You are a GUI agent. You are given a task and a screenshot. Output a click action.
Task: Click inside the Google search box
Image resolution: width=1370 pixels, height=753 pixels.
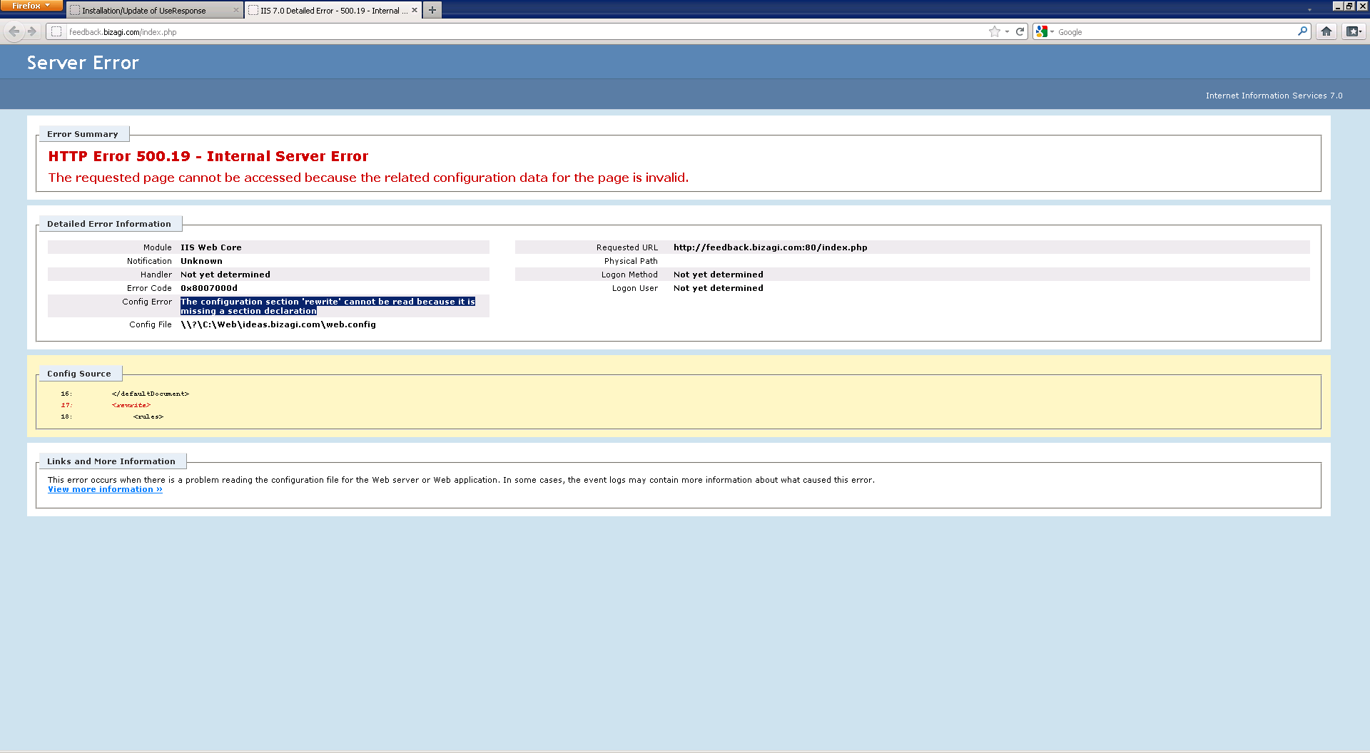(x=1170, y=31)
